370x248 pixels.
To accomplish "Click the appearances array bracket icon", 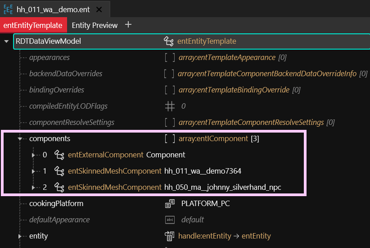I will (170, 58).
